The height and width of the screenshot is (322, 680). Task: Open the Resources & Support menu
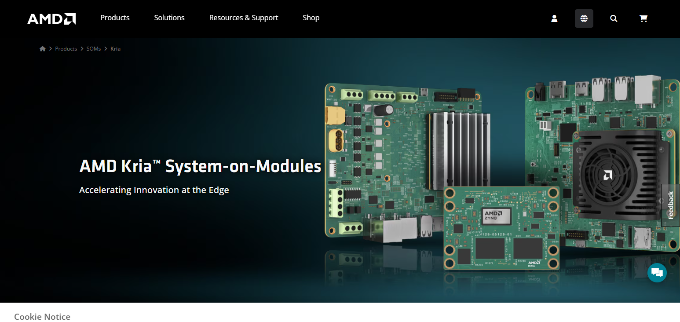click(244, 18)
